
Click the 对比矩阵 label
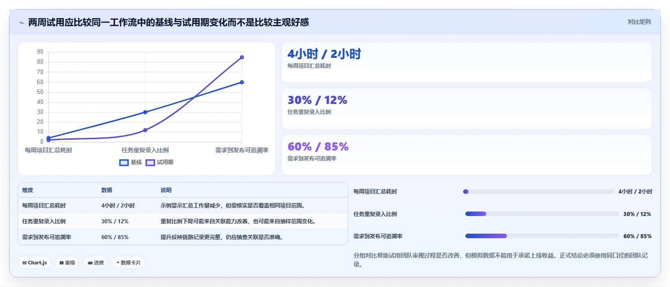[x=639, y=22]
